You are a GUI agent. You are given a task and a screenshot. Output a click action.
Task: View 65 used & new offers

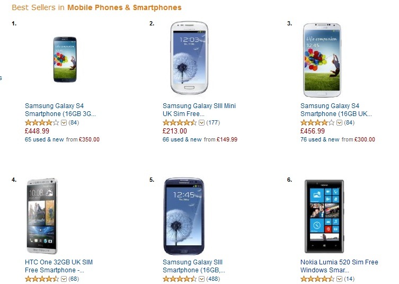pos(45,140)
